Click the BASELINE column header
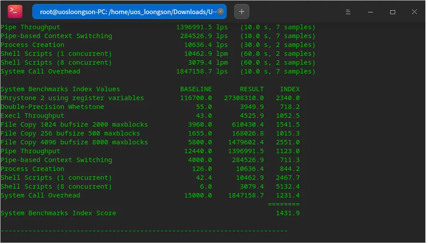The image size is (428, 244). pyautogui.click(x=196, y=89)
